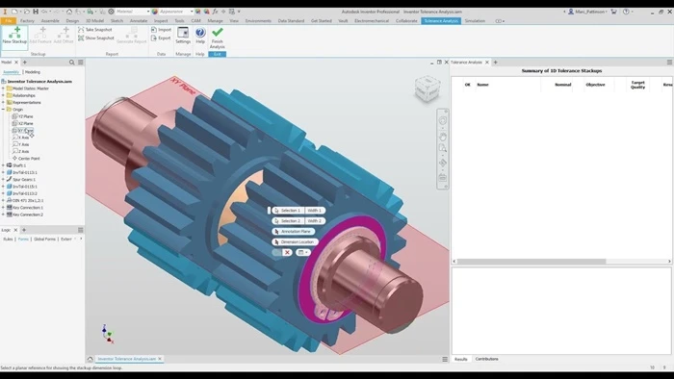Open stackup toolbar options dropdown
This screenshot has height=379, width=674.
click(303, 252)
